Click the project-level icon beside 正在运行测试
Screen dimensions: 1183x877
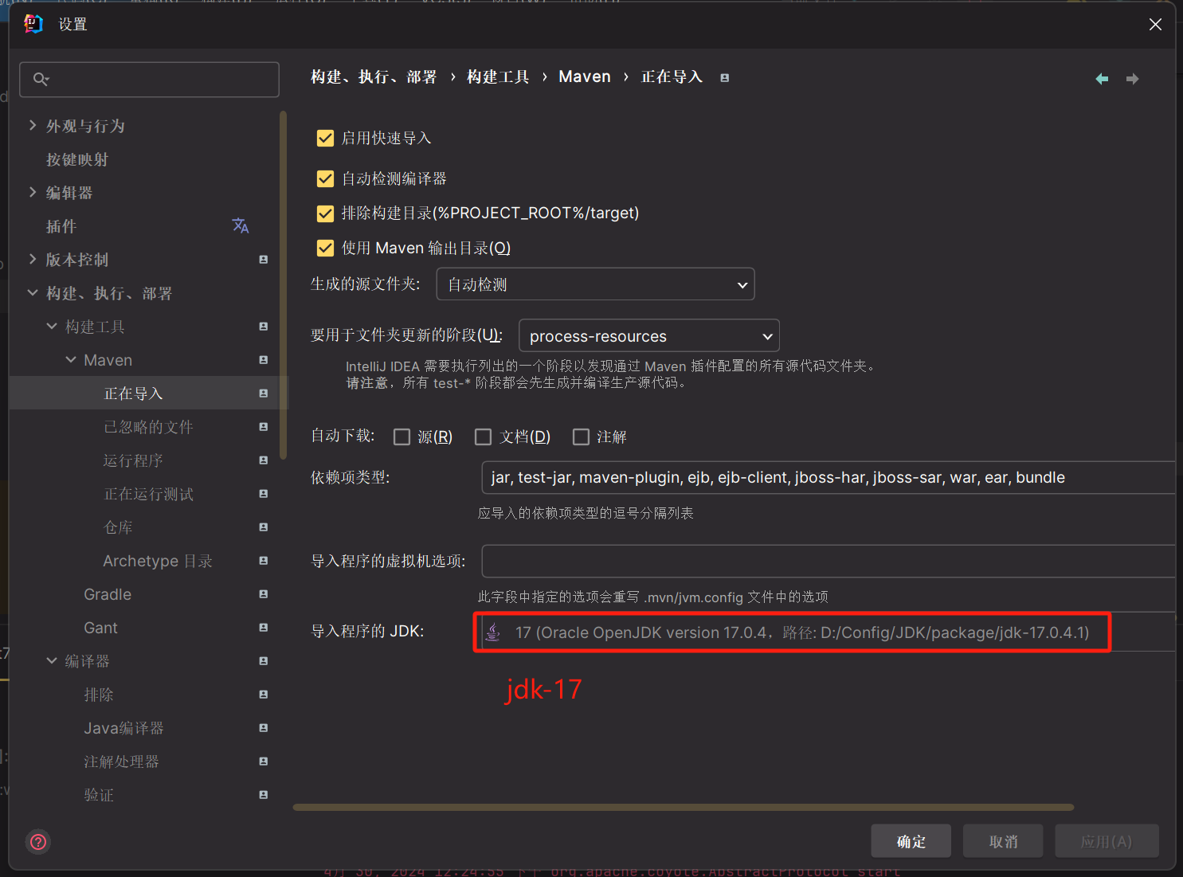(x=264, y=494)
